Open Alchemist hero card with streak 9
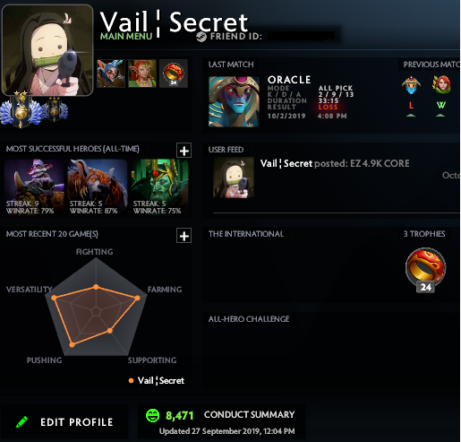The width and height of the screenshot is (461, 442). click(x=34, y=187)
